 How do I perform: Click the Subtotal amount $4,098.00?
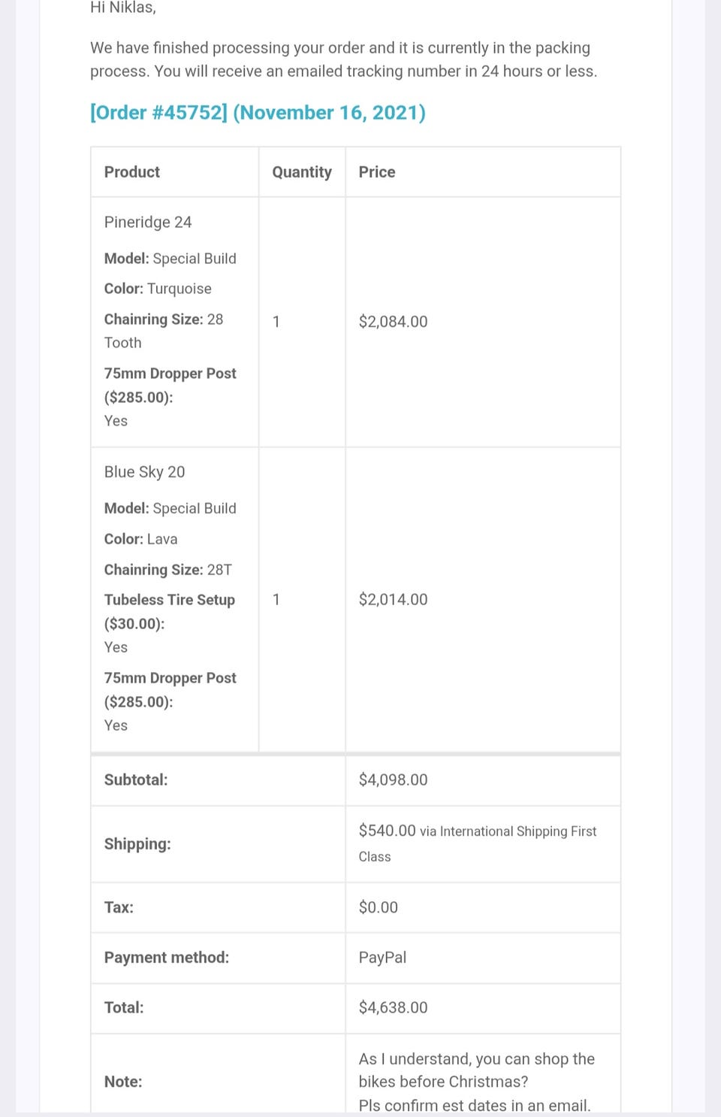tap(393, 780)
